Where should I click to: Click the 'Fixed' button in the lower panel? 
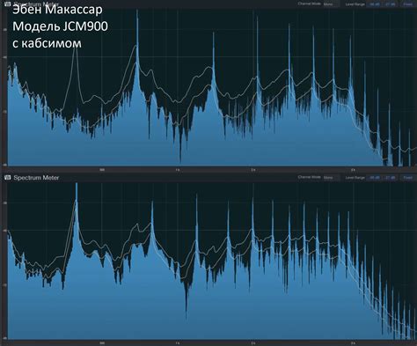click(x=408, y=178)
